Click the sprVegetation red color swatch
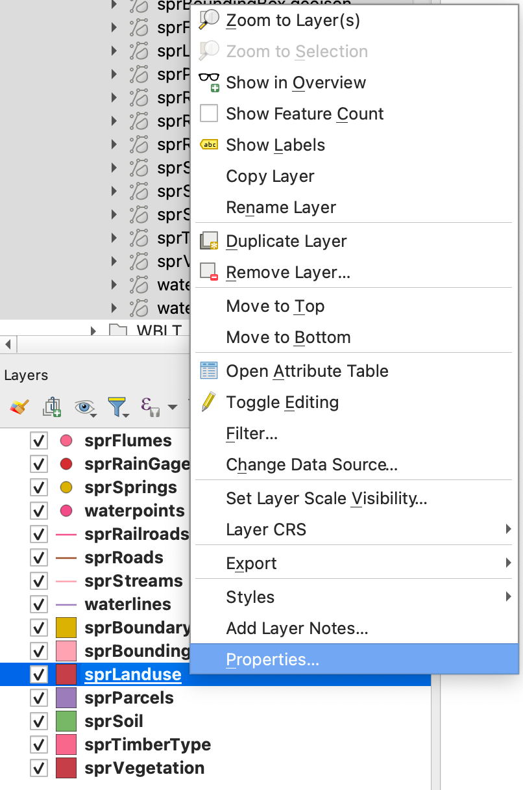This screenshot has width=523, height=790. pyautogui.click(x=66, y=768)
